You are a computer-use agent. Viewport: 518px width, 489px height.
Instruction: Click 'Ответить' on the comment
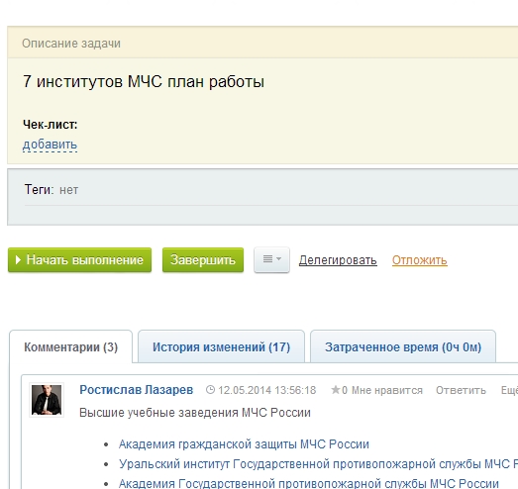click(x=461, y=390)
